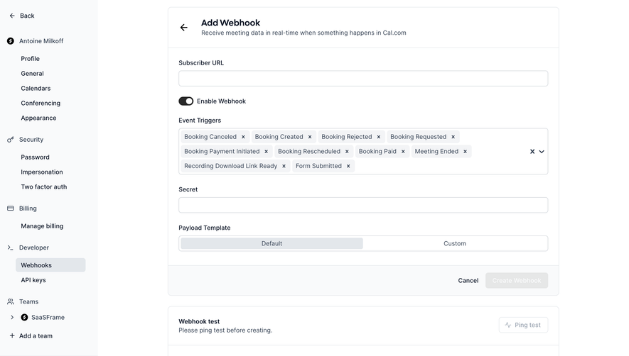Click the Teams section heading
The height and width of the screenshot is (356, 629).
click(x=29, y=301)
